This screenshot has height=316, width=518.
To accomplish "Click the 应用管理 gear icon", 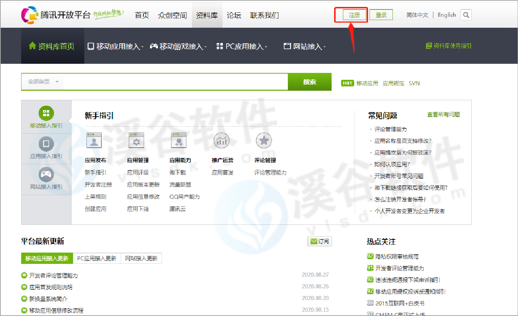I will [136, 140].
